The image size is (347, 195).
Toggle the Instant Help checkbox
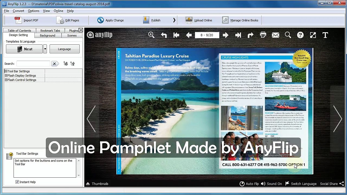17,182
